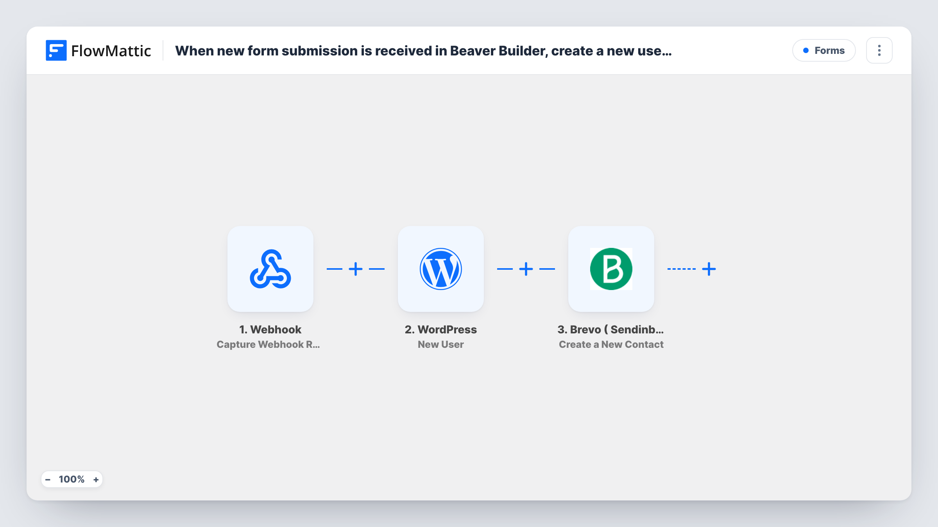
Task: Add new step after Brevo
Action: point(709,269)
